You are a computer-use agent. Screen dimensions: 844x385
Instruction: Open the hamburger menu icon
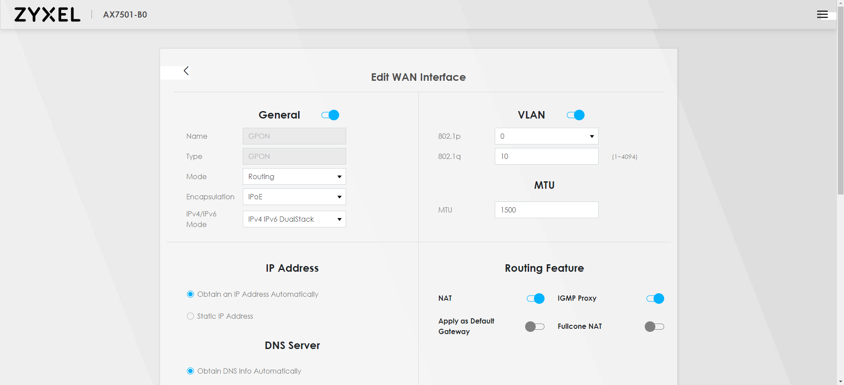click(822, 14)
